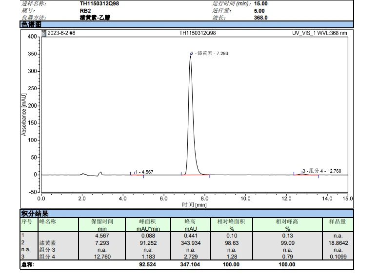This screenshot has width=379, height=279.
Task: Click the 总和 total row label
Action: [x=28, y=264]
